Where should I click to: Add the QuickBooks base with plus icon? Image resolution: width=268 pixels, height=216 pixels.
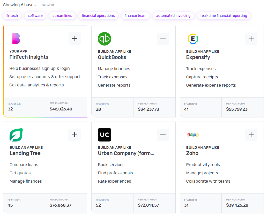163,39
